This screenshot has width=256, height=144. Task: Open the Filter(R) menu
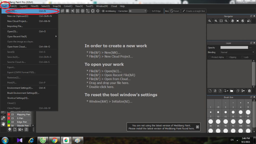click(x=34, y=6)
